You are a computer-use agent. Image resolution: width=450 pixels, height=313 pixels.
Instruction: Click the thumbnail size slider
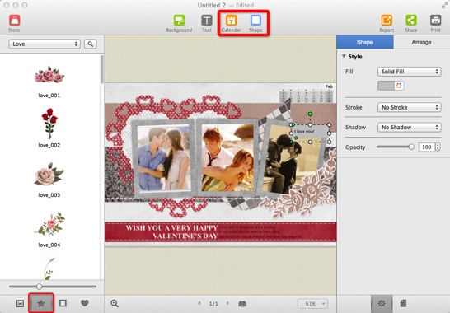(x=53, y=287)
